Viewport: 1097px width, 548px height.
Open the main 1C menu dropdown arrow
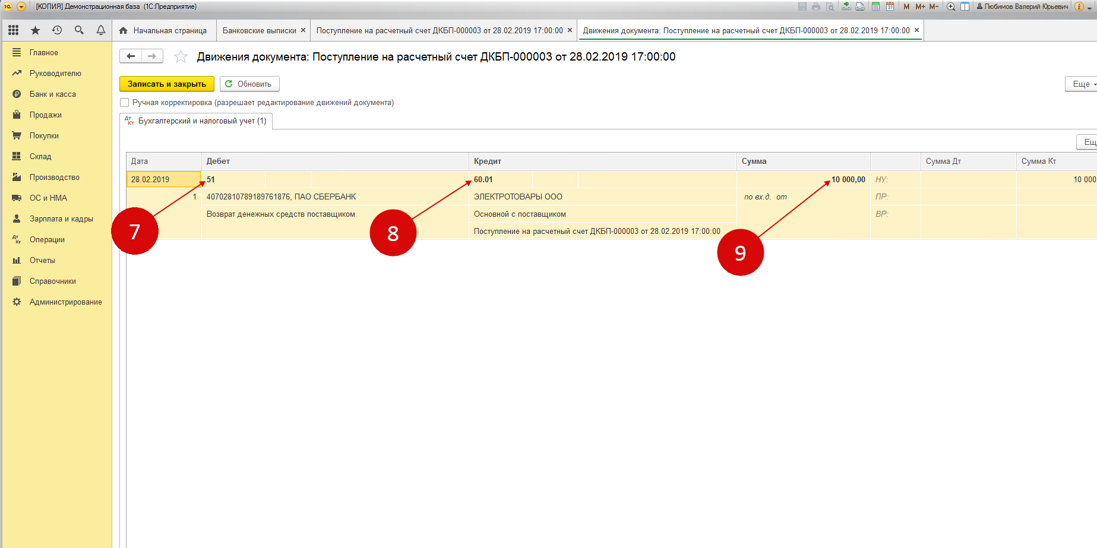point(21,7)
